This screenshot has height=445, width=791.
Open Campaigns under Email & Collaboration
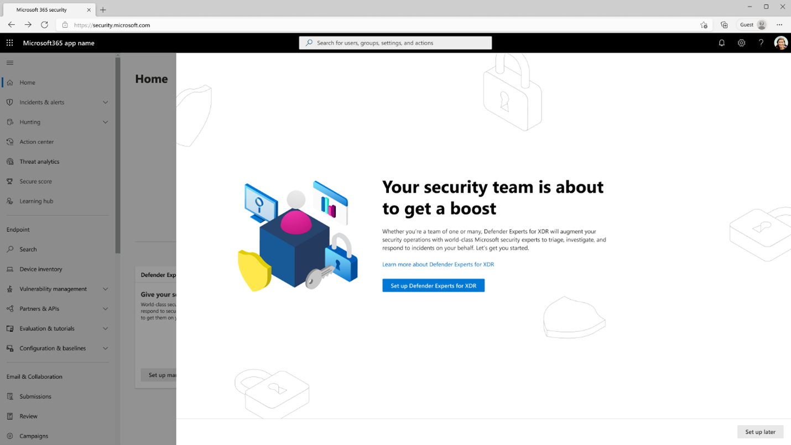tap(34, 436)
